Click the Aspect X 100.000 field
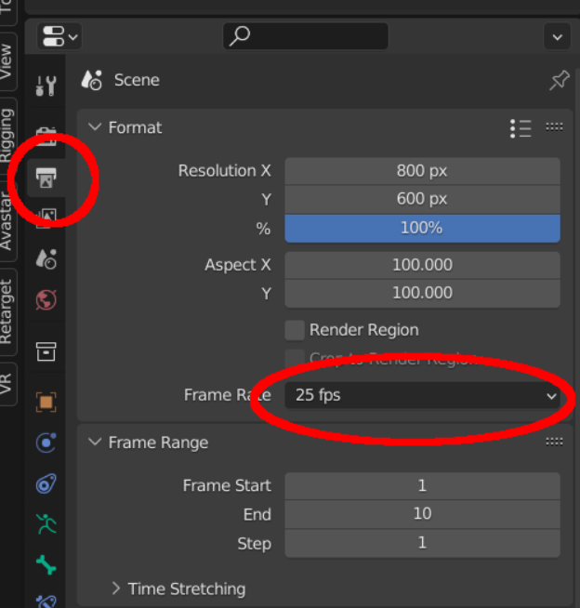This screenshot has height=608, width=580. click(422, 265)
